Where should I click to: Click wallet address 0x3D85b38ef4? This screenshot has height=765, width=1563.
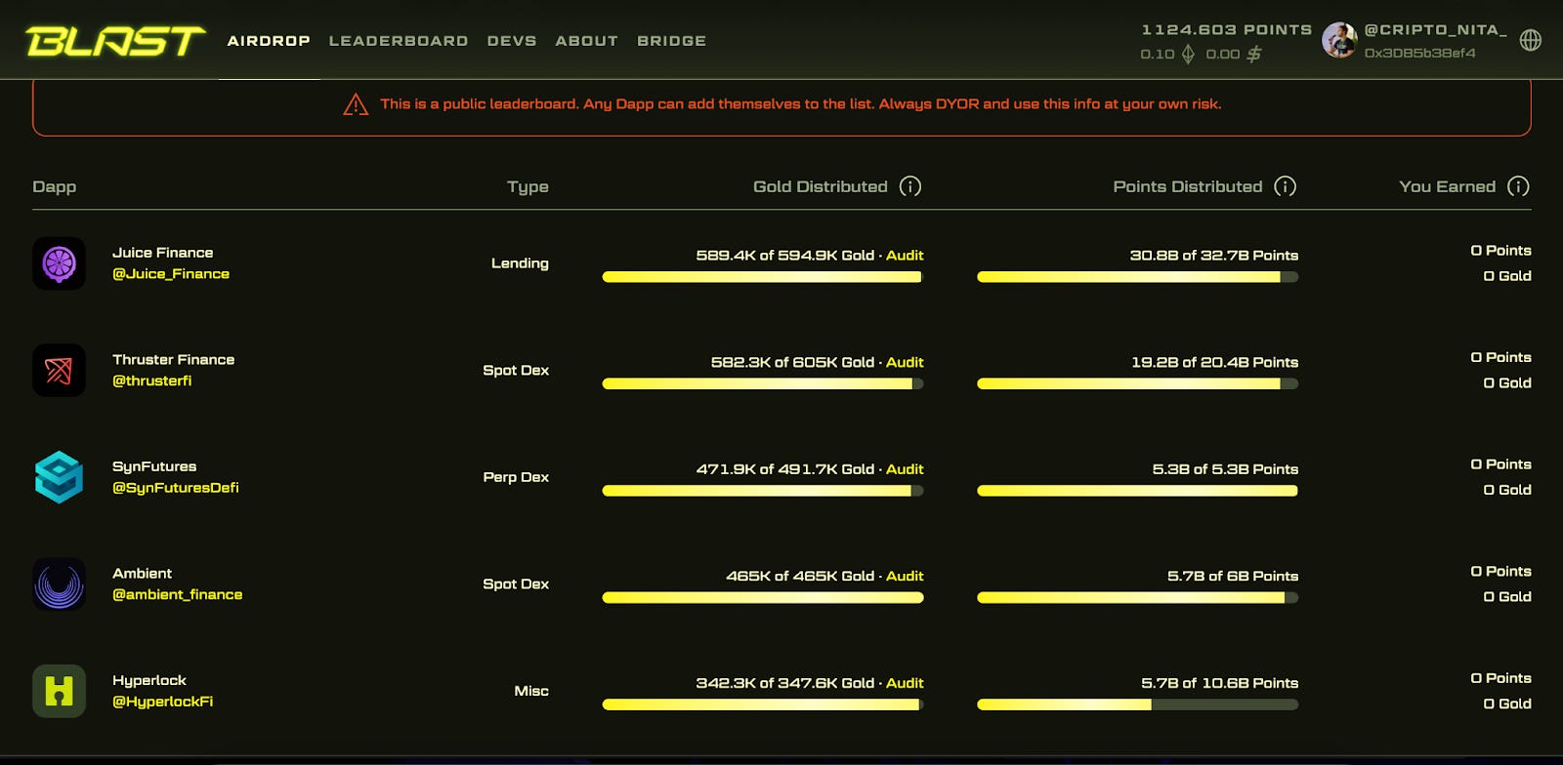pyautogui.click(x=1420, y=54)
